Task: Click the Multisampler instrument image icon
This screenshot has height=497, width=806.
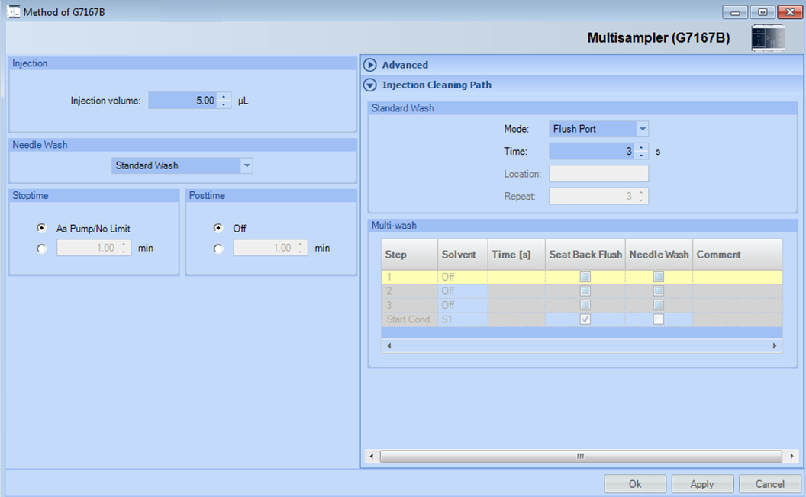Action: coord(766,37)
